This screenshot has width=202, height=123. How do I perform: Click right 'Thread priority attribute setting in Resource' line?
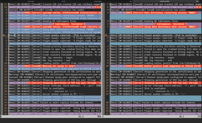pyautogui.click(x=156, y=46)
